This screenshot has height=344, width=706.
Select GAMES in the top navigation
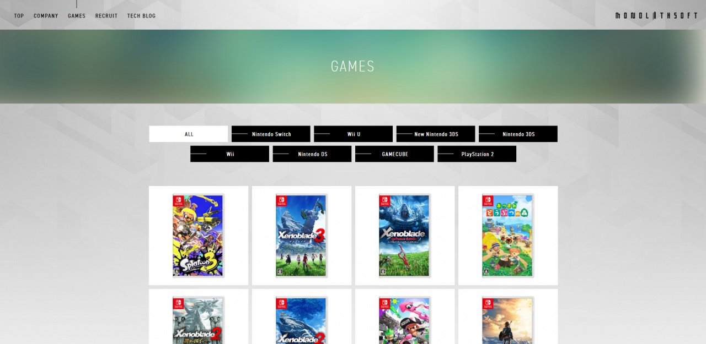[x=77, y=16]
